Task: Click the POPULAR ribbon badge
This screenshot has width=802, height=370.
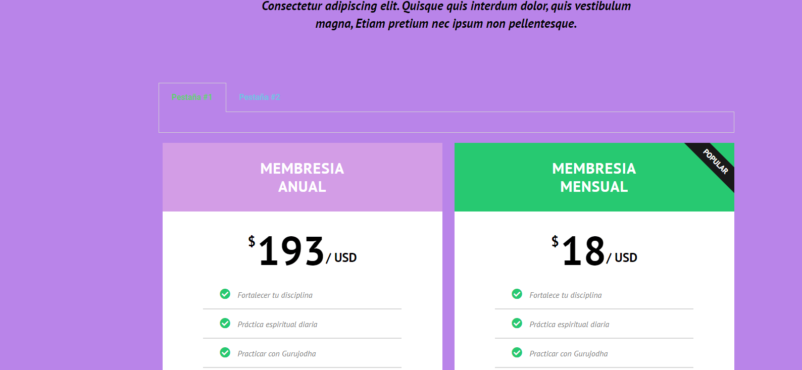Action: [x=716, y=162]
